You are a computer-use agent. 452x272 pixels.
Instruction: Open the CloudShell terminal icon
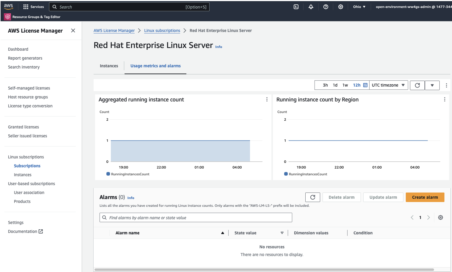coord(296,7)
